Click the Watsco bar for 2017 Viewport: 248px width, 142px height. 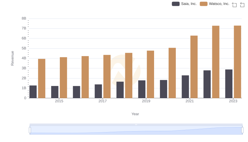point(107,76)
